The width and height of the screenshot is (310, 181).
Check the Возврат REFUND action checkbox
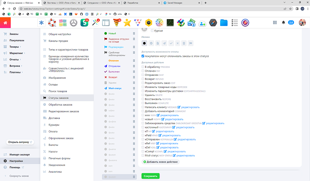coord(143,79)
